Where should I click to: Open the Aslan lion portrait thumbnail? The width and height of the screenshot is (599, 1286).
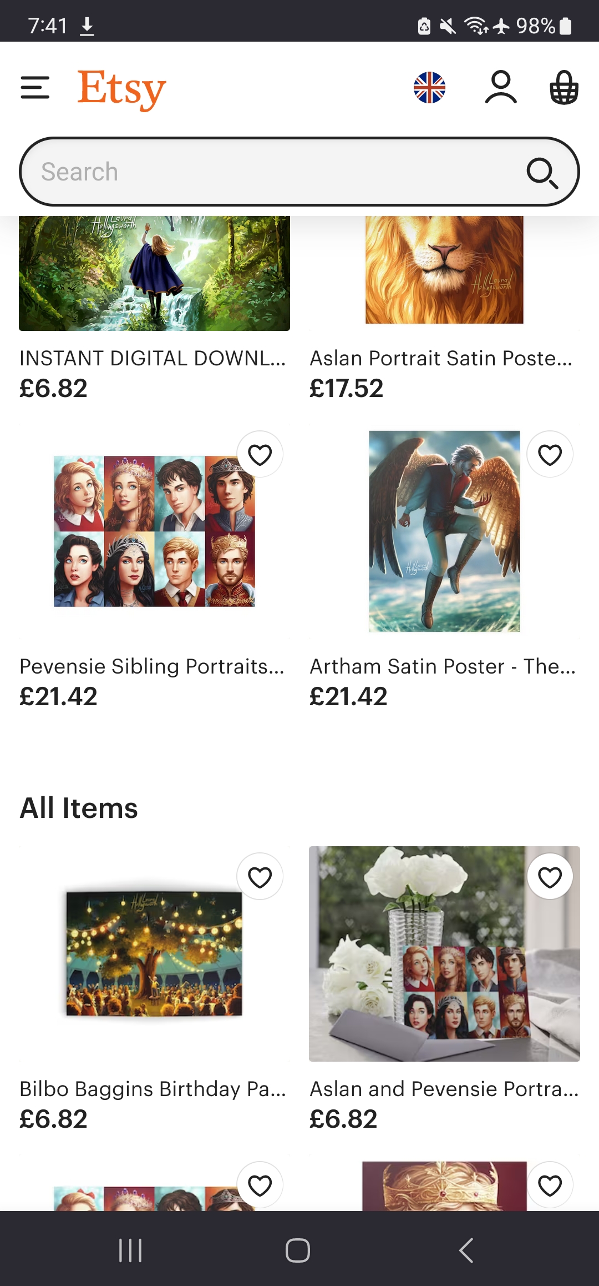444,270
